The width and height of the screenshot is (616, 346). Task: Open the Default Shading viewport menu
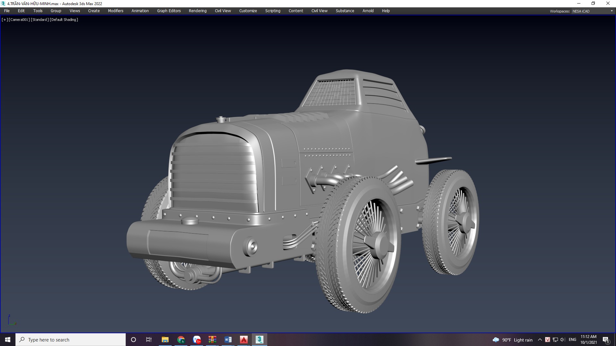[64, 20]
